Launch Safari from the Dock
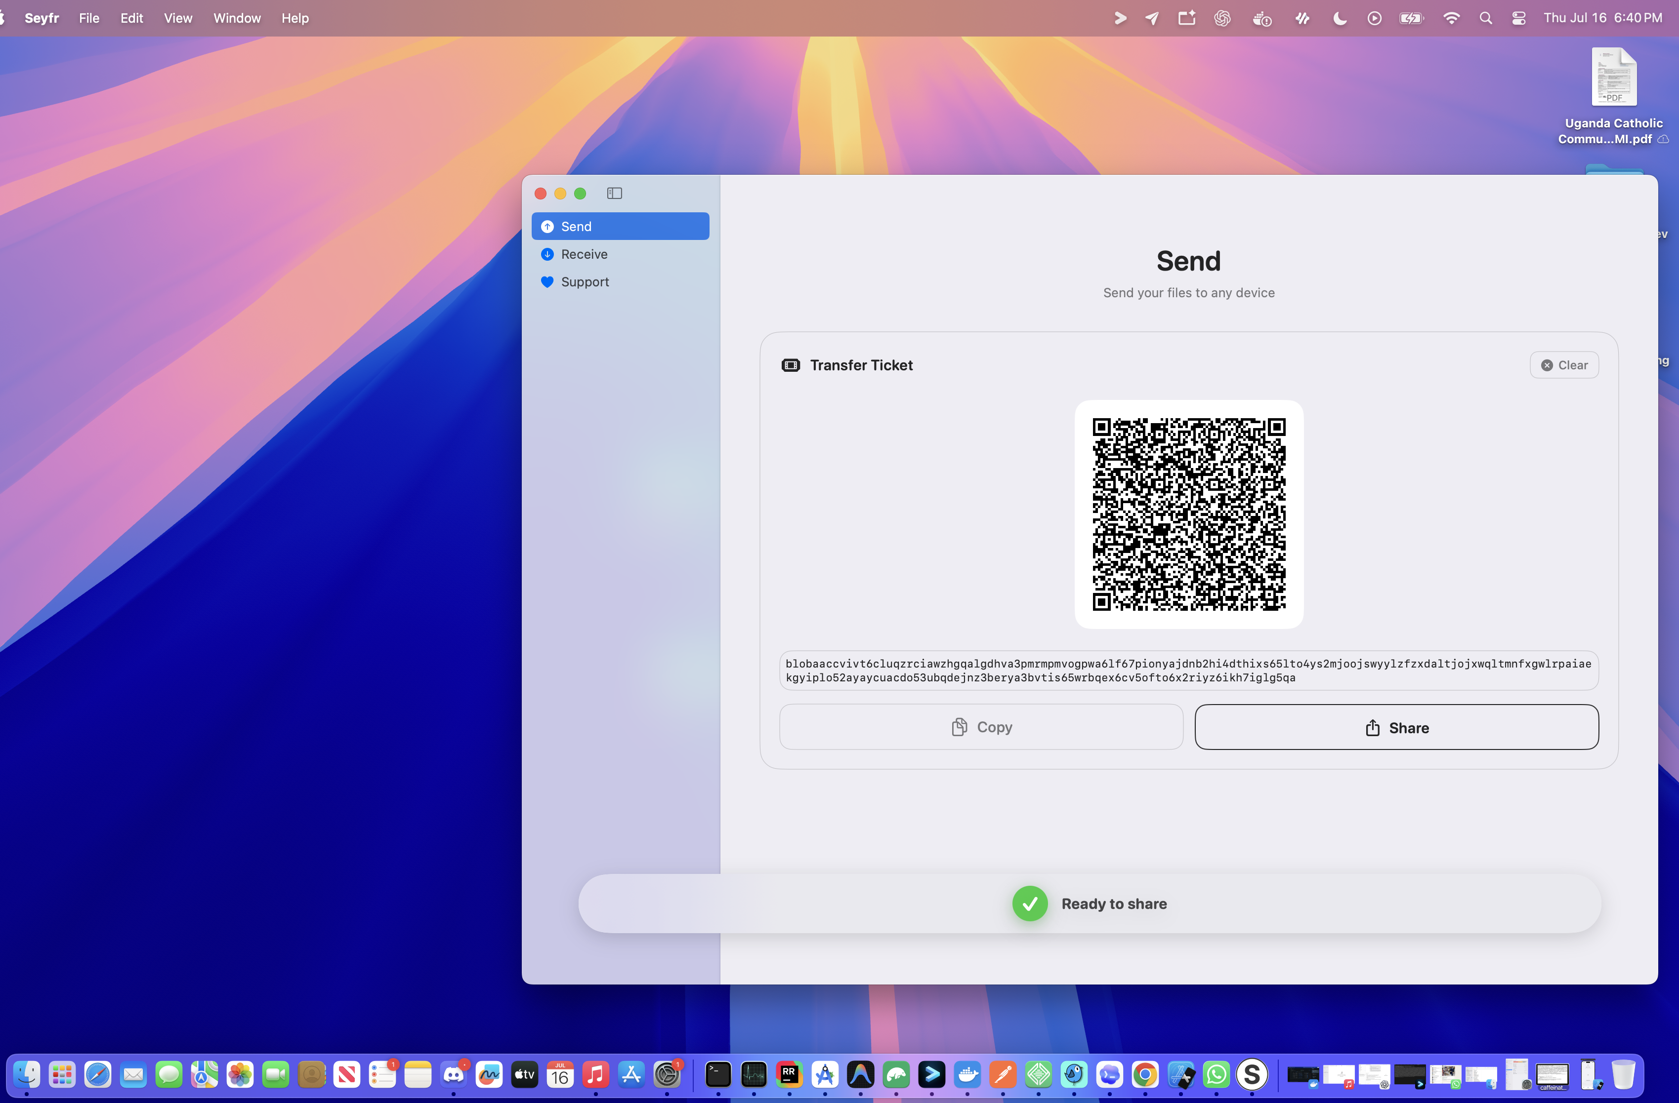The width and height of the screenshot is (1679, 1103). [x=97, y=1074]
